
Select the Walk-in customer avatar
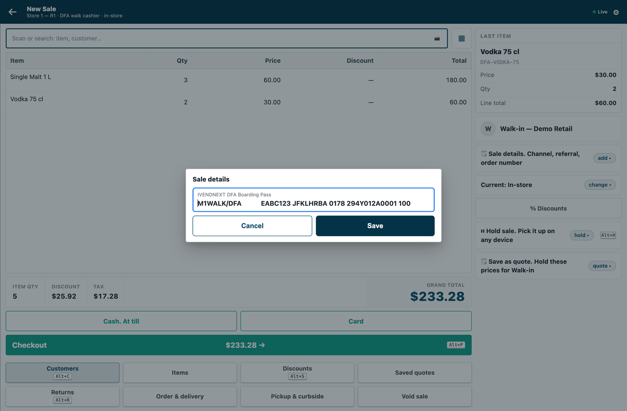[x=488, y=129]
